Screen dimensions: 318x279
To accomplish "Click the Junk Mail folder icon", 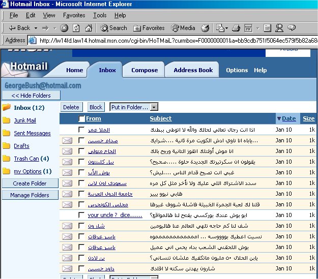I will pyautogui.click(x=7, y=120).
